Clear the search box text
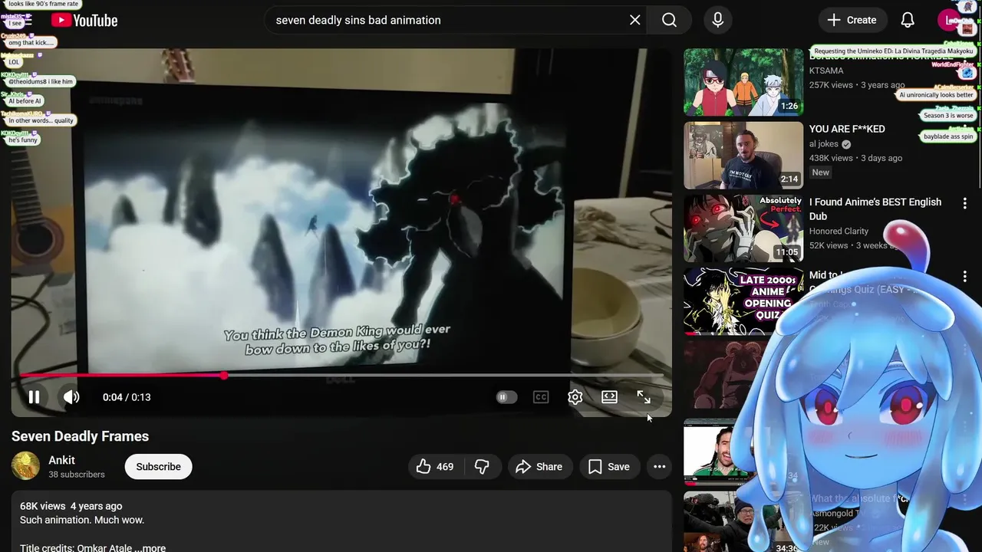The height and width of the screenshot is (552, 982). 634,20
